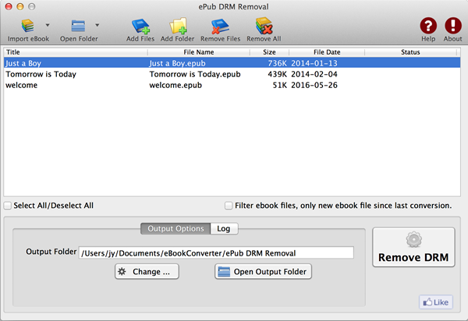Click the Remove Files icon

[220, 26]
